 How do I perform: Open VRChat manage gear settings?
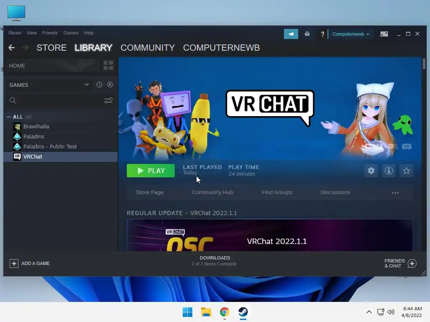[x=371, y=171]
